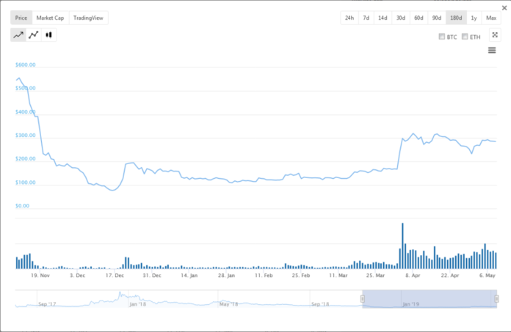This screenshot has height=332, width=511.
Task: Select the 7d time range
Action: point(366,18)
